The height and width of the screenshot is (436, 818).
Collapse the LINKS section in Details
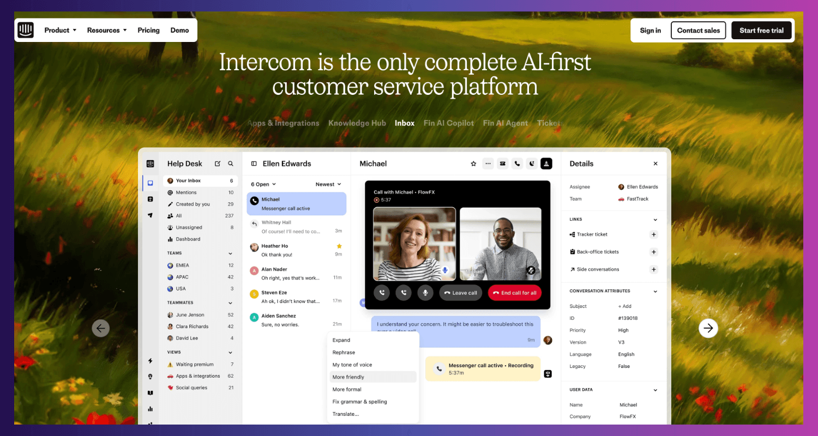[x=655, y=220]
